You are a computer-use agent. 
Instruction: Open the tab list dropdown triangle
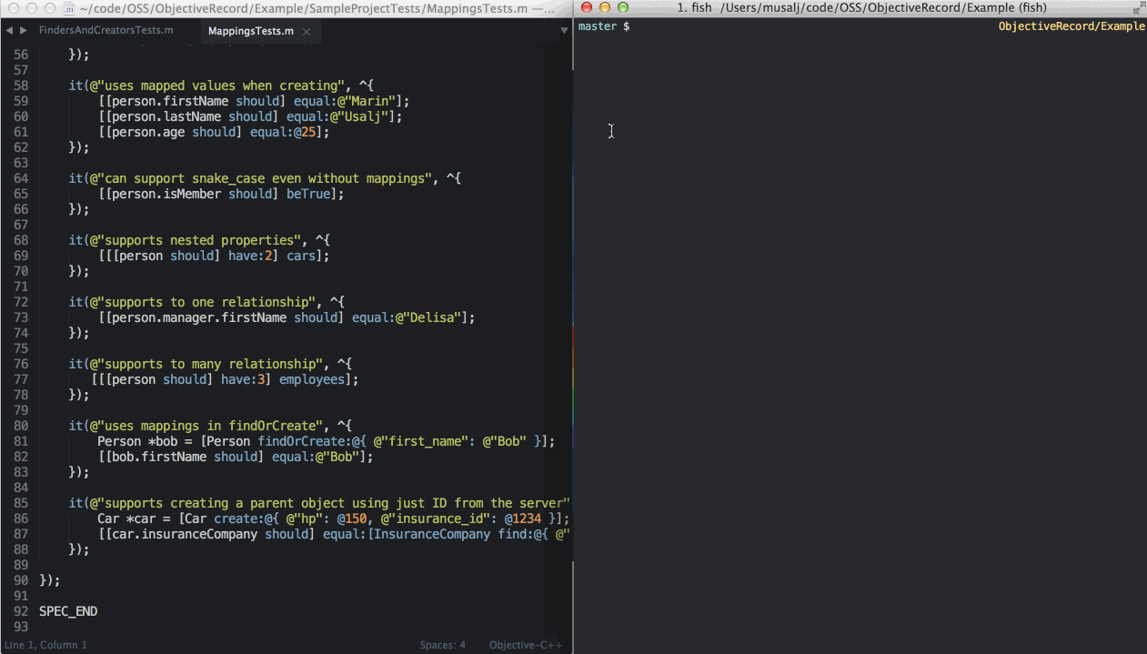pyautogui.click(x=564, y=31)
